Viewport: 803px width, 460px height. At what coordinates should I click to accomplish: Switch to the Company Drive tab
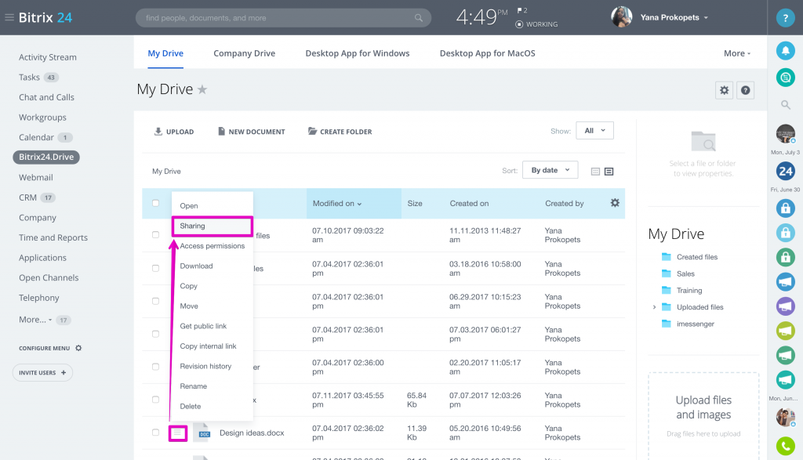point(245,53)
